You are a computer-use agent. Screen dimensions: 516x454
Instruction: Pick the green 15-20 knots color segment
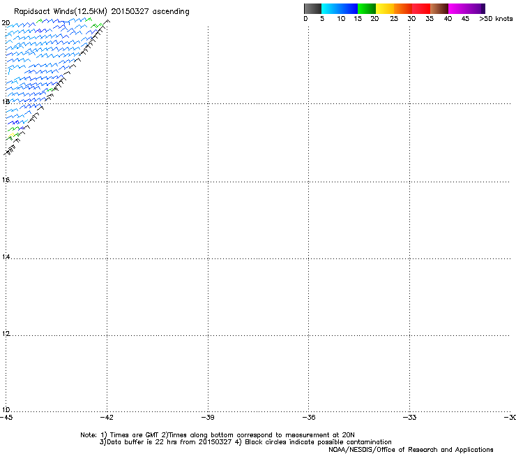(x=367, y=8)
